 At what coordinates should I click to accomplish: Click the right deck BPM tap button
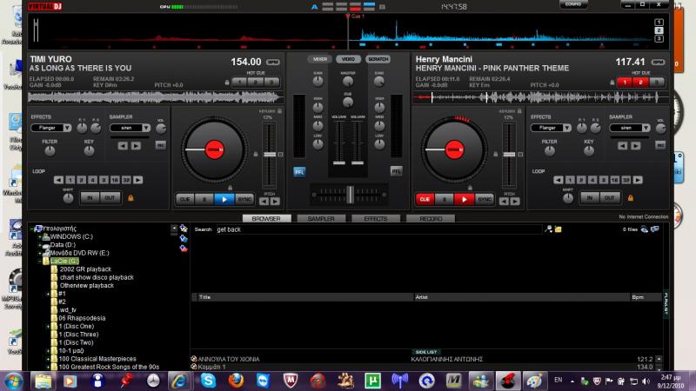click(659, 62)
